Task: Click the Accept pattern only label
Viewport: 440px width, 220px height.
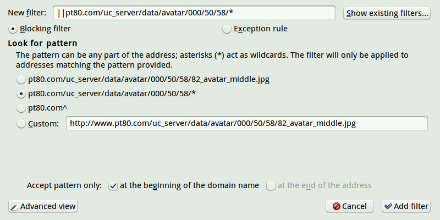Action: (64, 185)
